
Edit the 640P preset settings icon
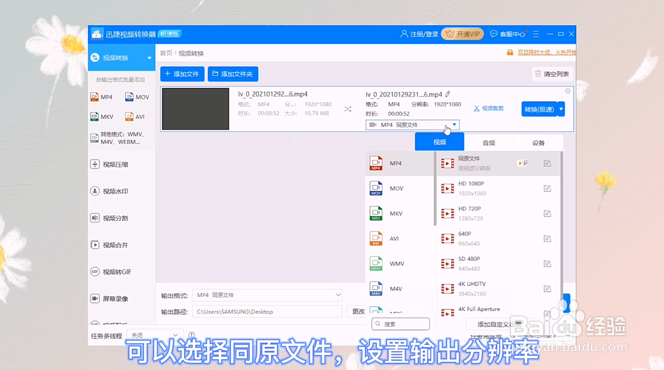pyautogui.click(x=547, y=239)
